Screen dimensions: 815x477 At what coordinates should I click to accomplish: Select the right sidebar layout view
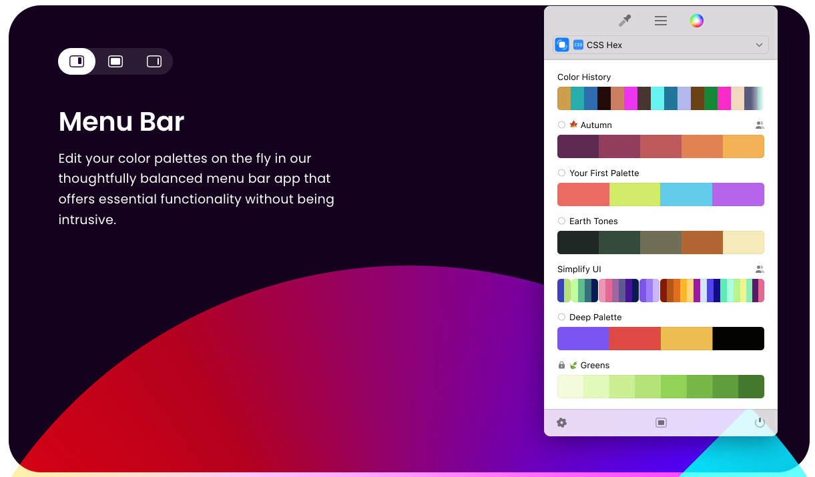pos(154,61)
